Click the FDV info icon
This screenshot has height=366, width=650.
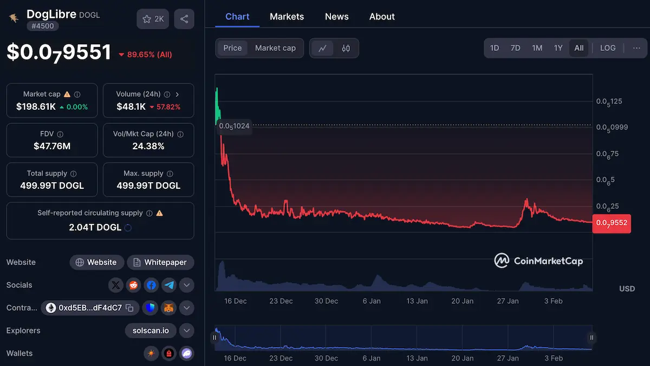(60, 134)
